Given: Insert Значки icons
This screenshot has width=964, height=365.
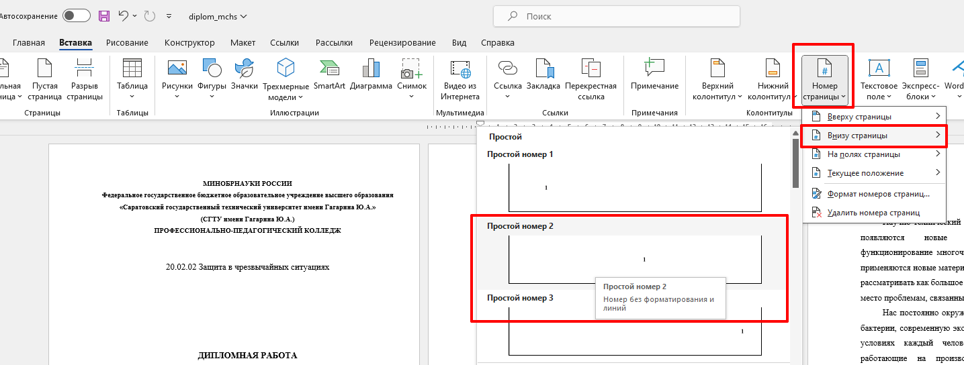Looking at the screenshot, I should 244,75.
